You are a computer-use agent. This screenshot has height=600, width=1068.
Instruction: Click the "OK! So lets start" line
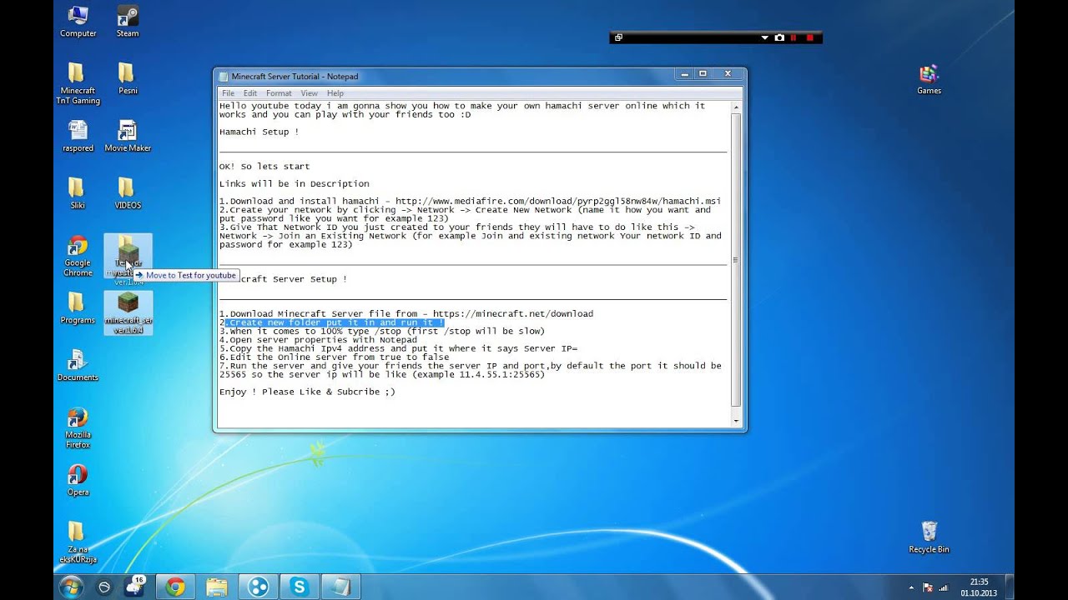pos(264,167)
